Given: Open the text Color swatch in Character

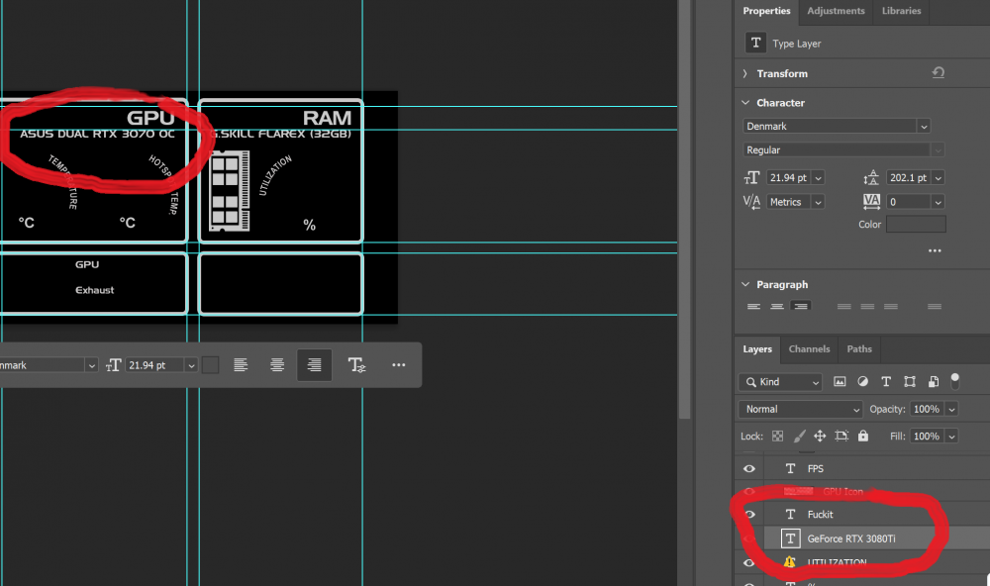Looking at the screenshot, I should (916, 224).
